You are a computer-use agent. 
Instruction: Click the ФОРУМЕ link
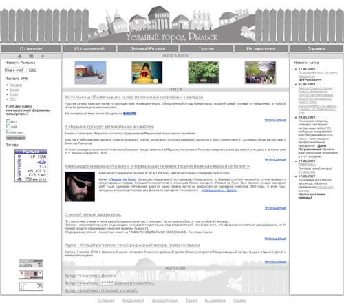pyautogui.click(x=129, y=114)
